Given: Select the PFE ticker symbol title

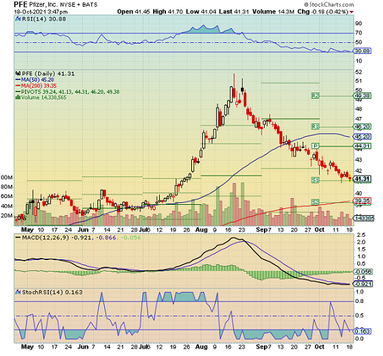Looking at the screenshot, I should point(20,4).
